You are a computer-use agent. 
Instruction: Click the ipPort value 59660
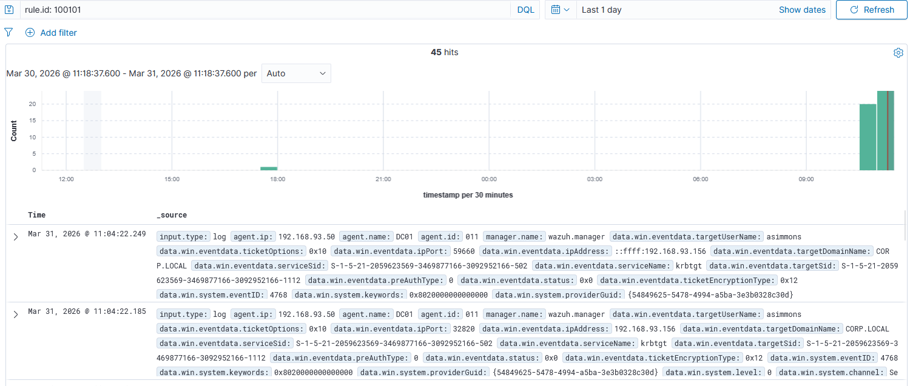[465, 251]
